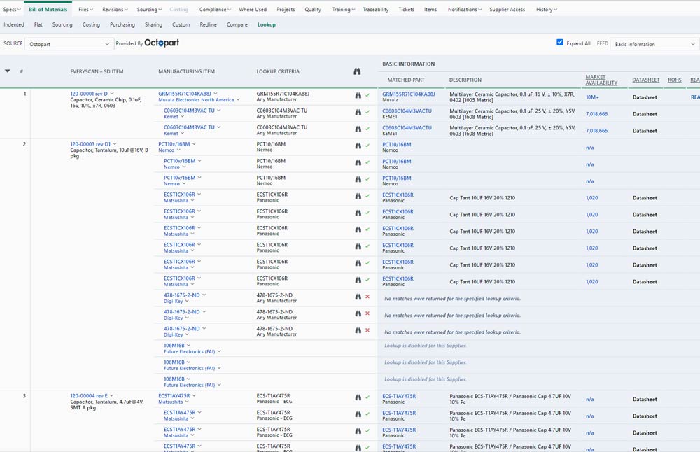Click the binoculars icon for first C0603C104M3VAC TU row
This screenshot has width=700, height=452.
click(x=358, y=112)
